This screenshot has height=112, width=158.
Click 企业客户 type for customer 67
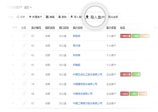tap(111, 103)
